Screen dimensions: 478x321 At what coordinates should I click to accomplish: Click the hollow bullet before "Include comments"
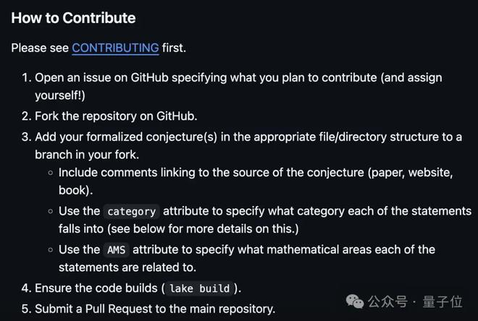click(x=50, y=174)
